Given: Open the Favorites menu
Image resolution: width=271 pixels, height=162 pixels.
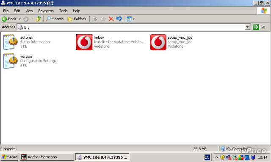Looking at the screenshot, I should tap(46, 11).
